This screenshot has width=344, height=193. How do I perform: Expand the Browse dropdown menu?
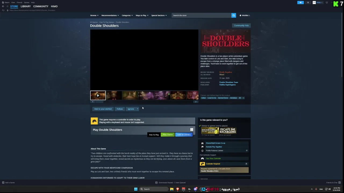coord(94,15)
